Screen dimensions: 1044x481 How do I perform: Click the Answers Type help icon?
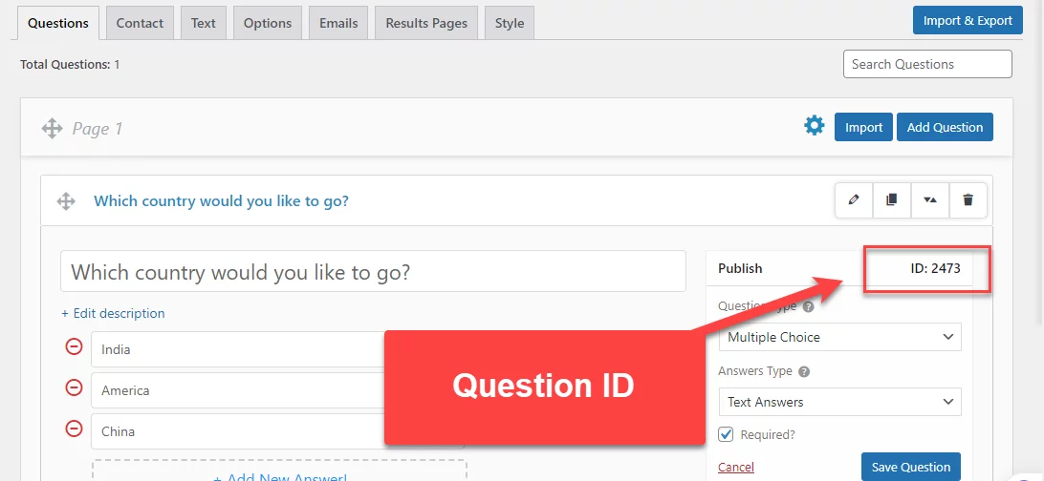[804, 372]
